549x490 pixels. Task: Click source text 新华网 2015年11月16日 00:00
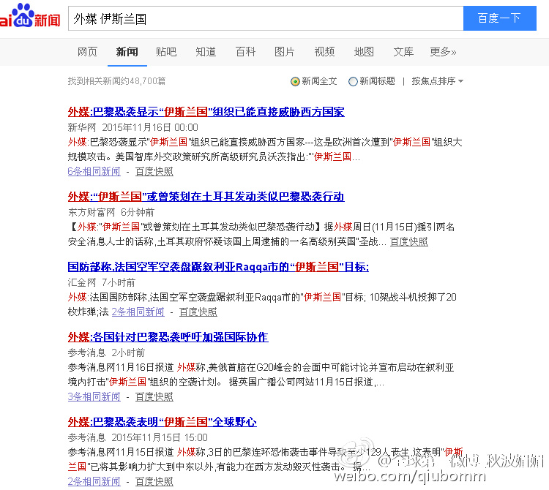coord(133,127)
